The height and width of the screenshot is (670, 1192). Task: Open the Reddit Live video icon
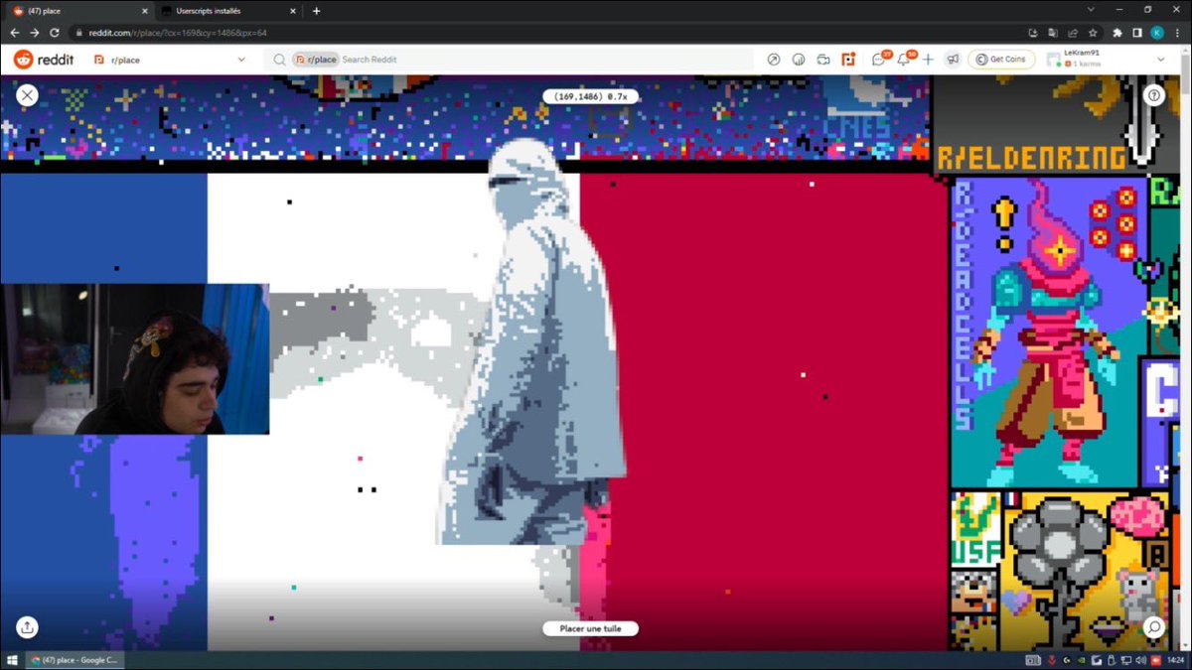tap(823, 60)
